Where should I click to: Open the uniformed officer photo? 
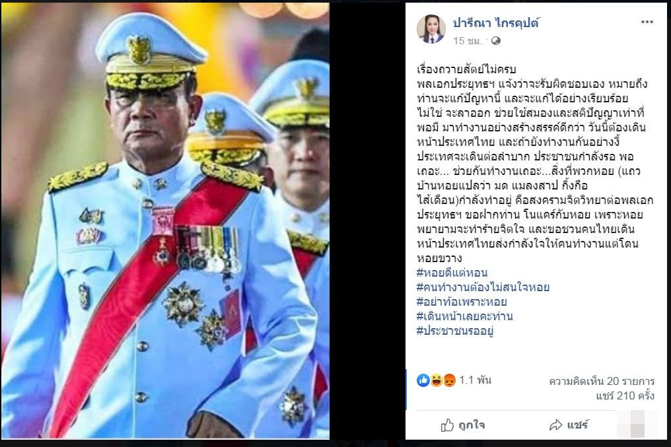click(x=165, y=221)
